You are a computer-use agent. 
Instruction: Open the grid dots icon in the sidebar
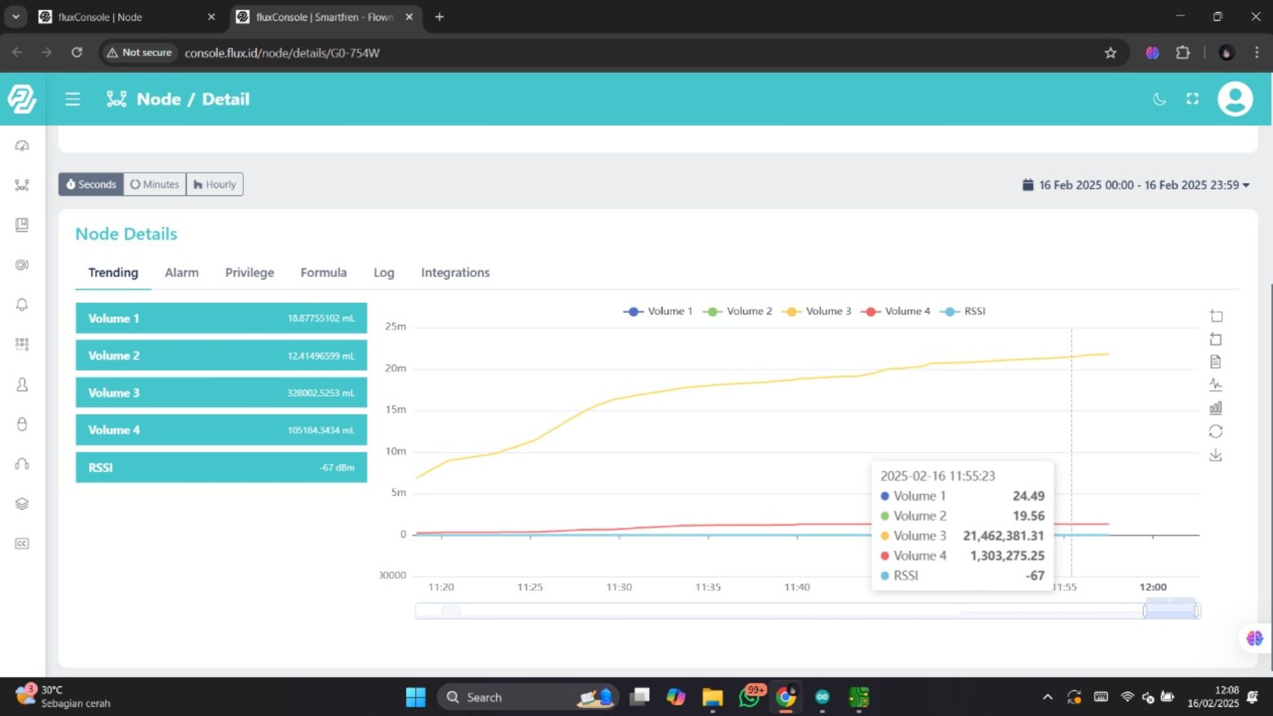coord(22,344)
